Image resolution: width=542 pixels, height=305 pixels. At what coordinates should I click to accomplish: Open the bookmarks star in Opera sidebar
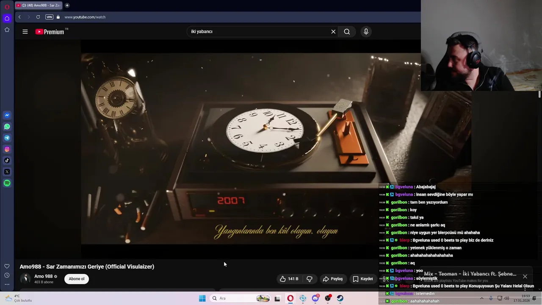point(7,30)
